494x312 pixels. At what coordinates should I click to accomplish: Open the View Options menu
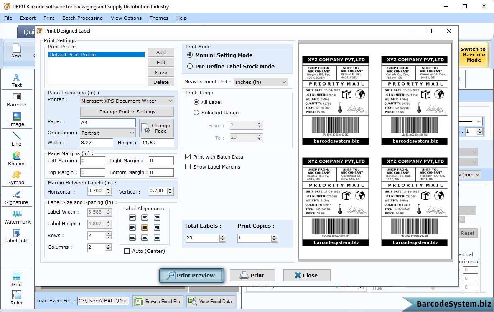pos(126,18)
